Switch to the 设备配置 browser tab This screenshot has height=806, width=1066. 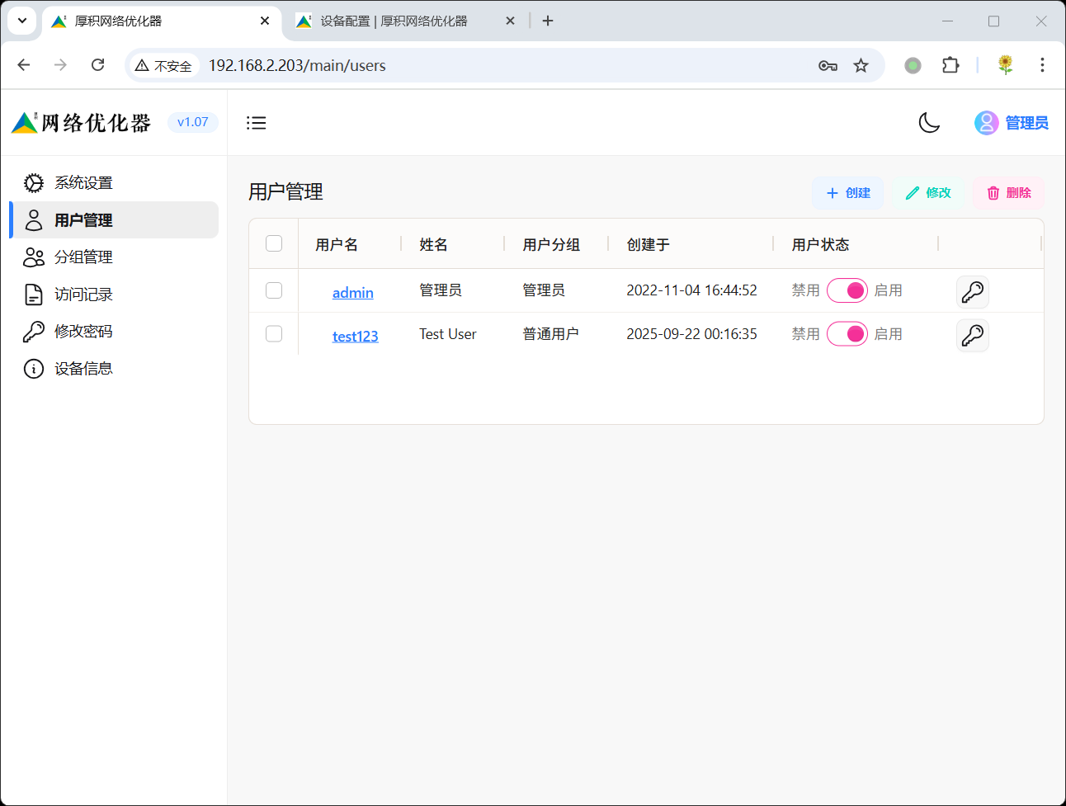[x=394, y=21]
